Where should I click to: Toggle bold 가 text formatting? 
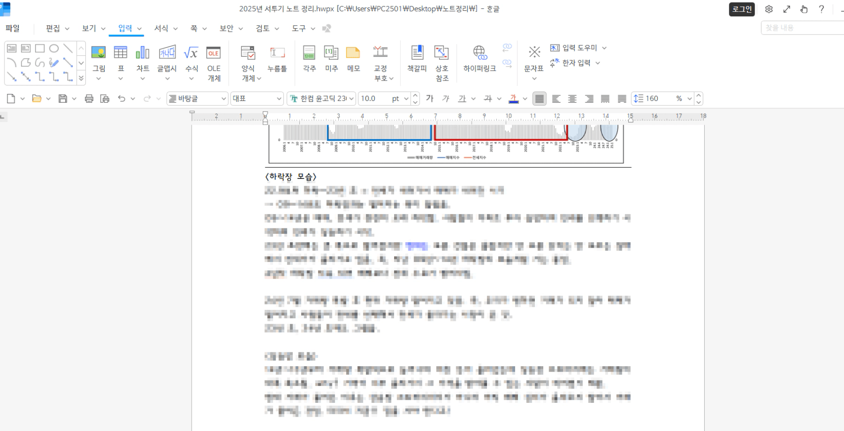[430, 99]
